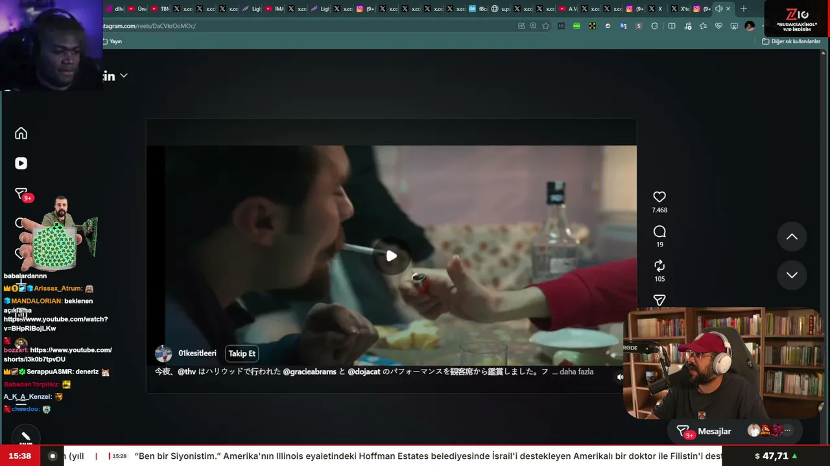Open the "Diğer sık kullanılanlar" bookmarks folder
This screenshot has height=466, width=830.
791,41
